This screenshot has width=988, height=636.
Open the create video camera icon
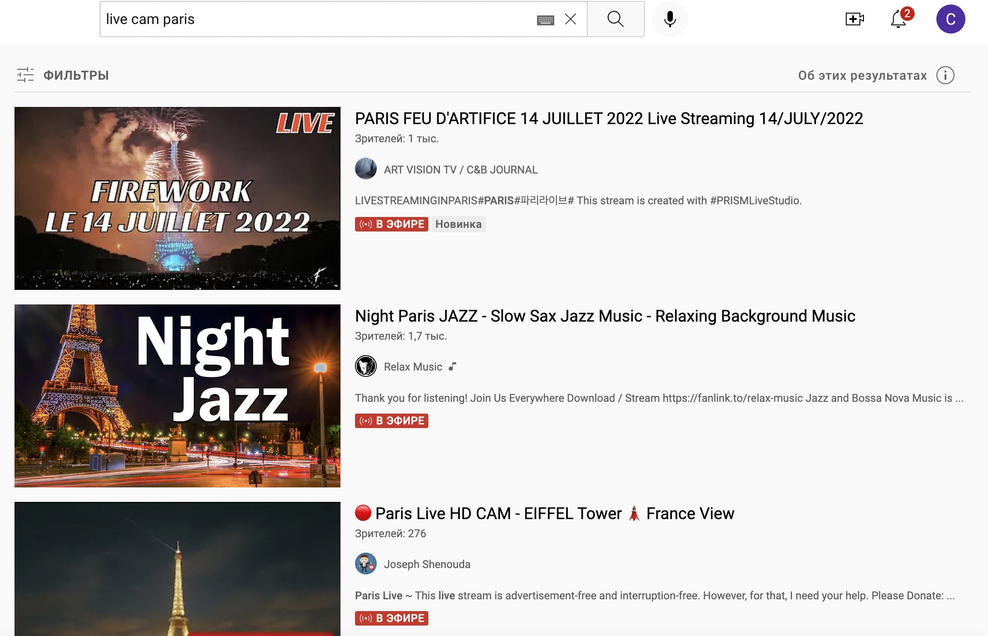[854, 19]
